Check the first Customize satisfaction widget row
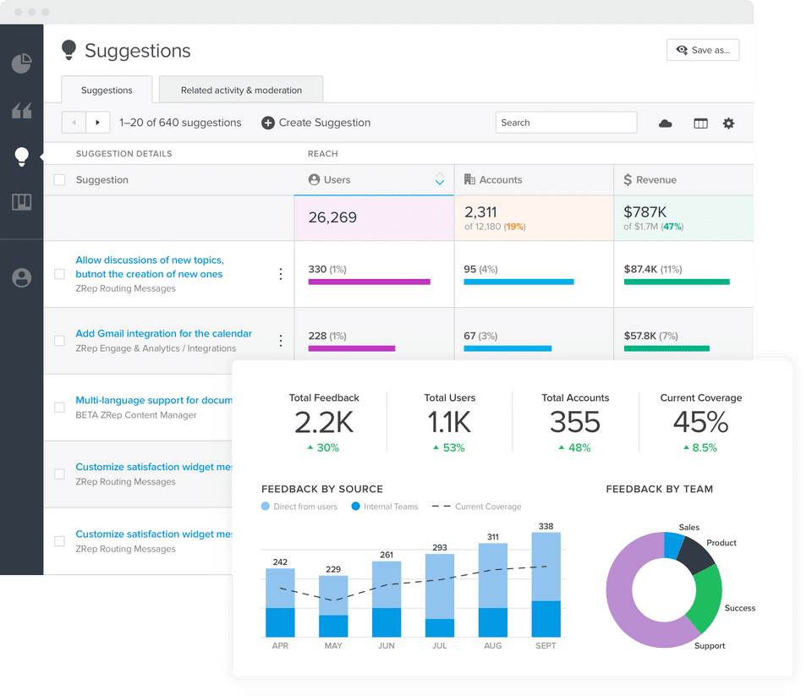Screen dimensions: 812x696 (x=59, y=474)
